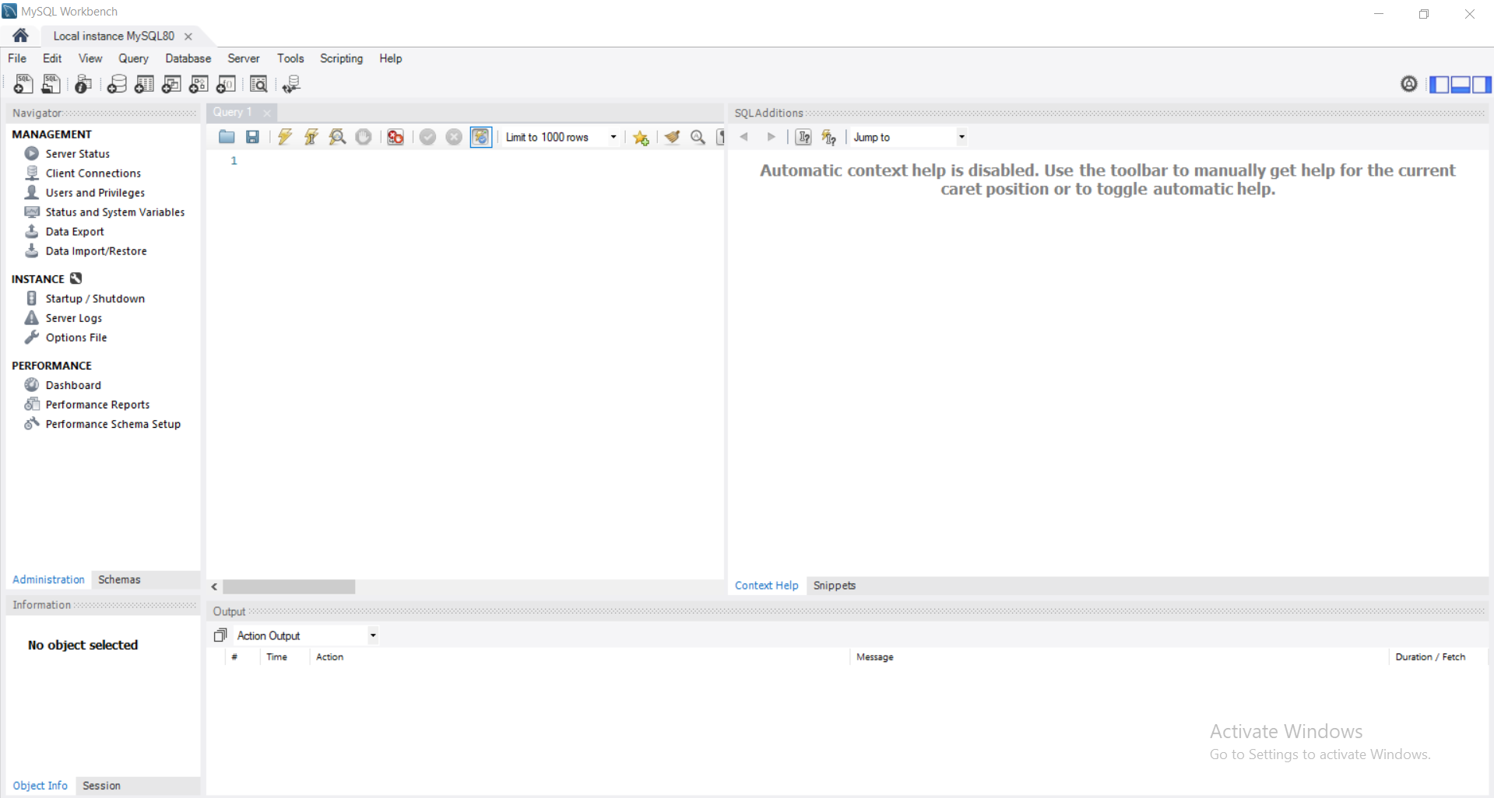Toggle the left sidebar panel visibility
The height and width of the screenshot is (798, 1494).
[x=1440, y=84]
